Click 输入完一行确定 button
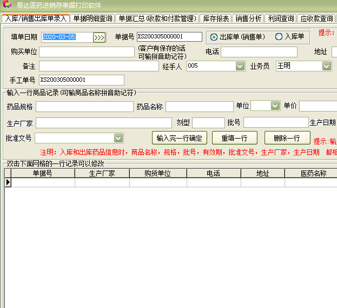Viewport: 337px width, 308px height. [x=180, y=138]
